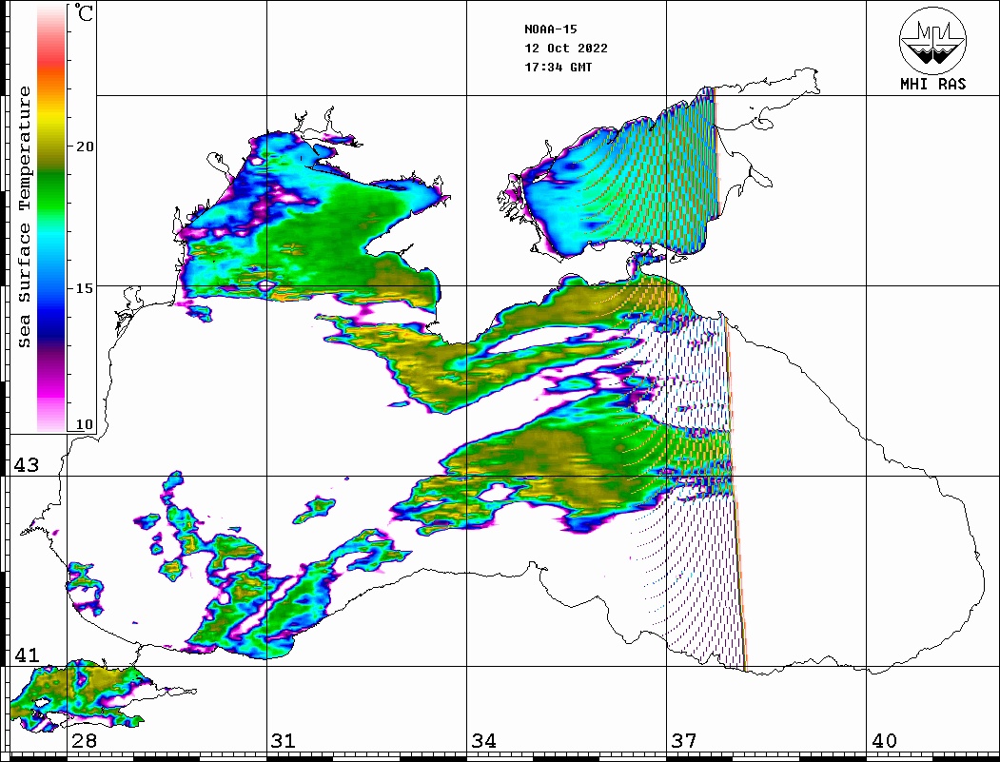Click the "°C" unit label
Viewport: 1000px width, 762px height.
point(83,12)
